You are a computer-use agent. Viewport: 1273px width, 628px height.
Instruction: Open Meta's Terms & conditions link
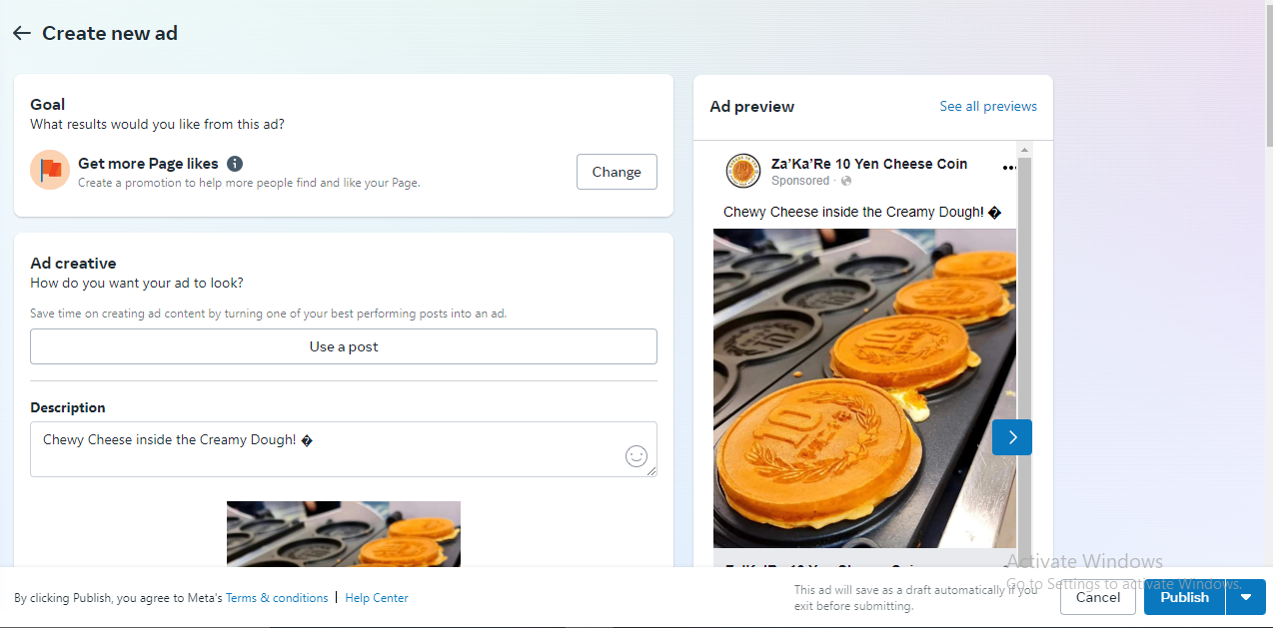tap(277, 598)
